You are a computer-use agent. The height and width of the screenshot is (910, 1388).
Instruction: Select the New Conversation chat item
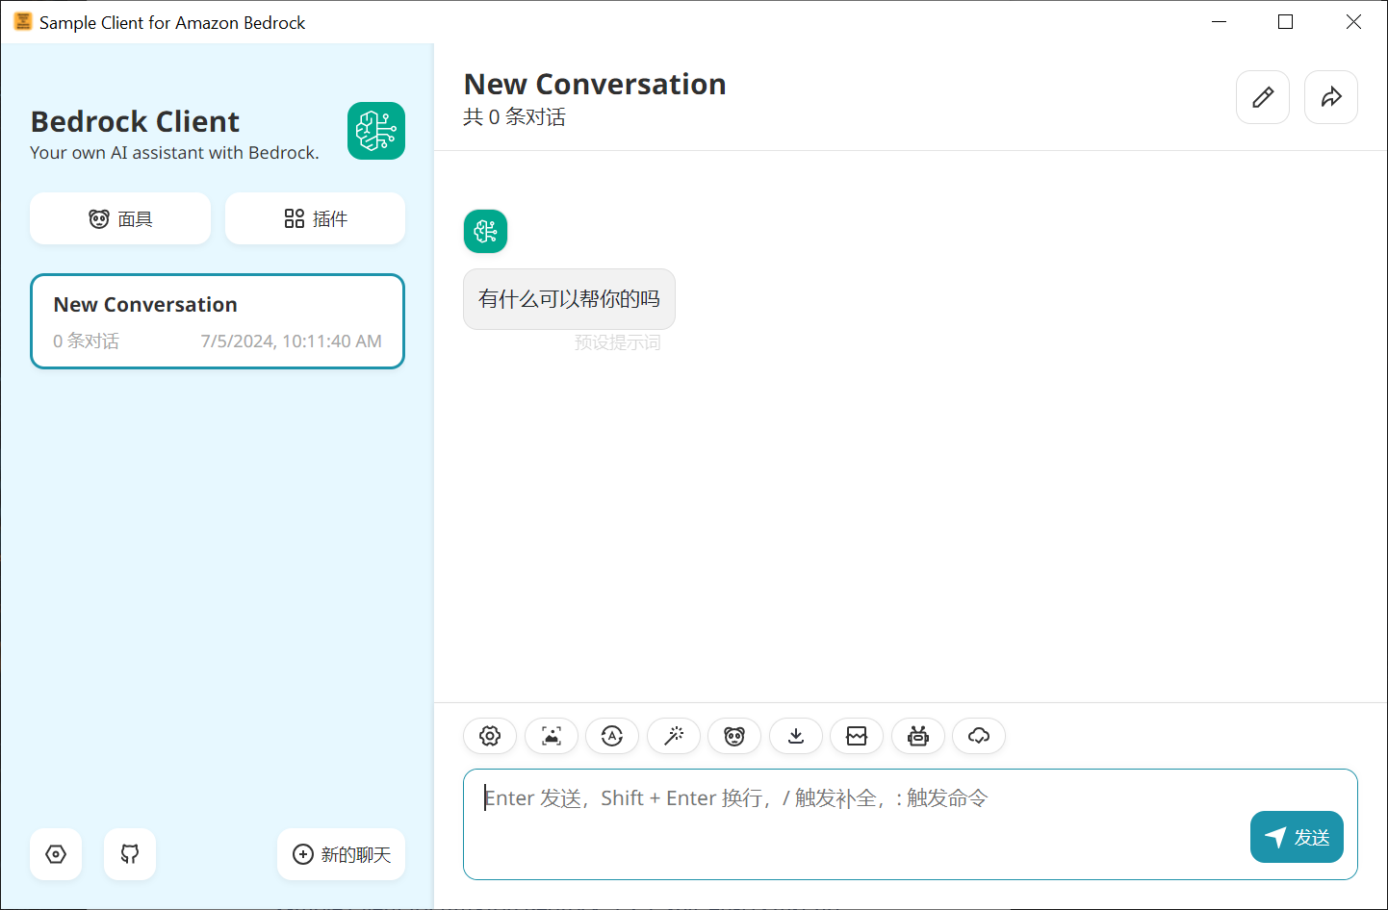coord(218,321)
